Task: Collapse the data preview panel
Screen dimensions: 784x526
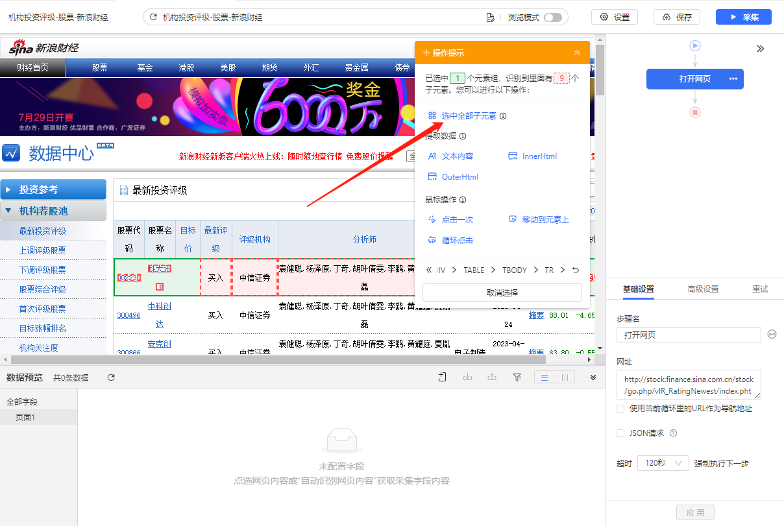Action: pyautogui.click(x=593, y=377)
